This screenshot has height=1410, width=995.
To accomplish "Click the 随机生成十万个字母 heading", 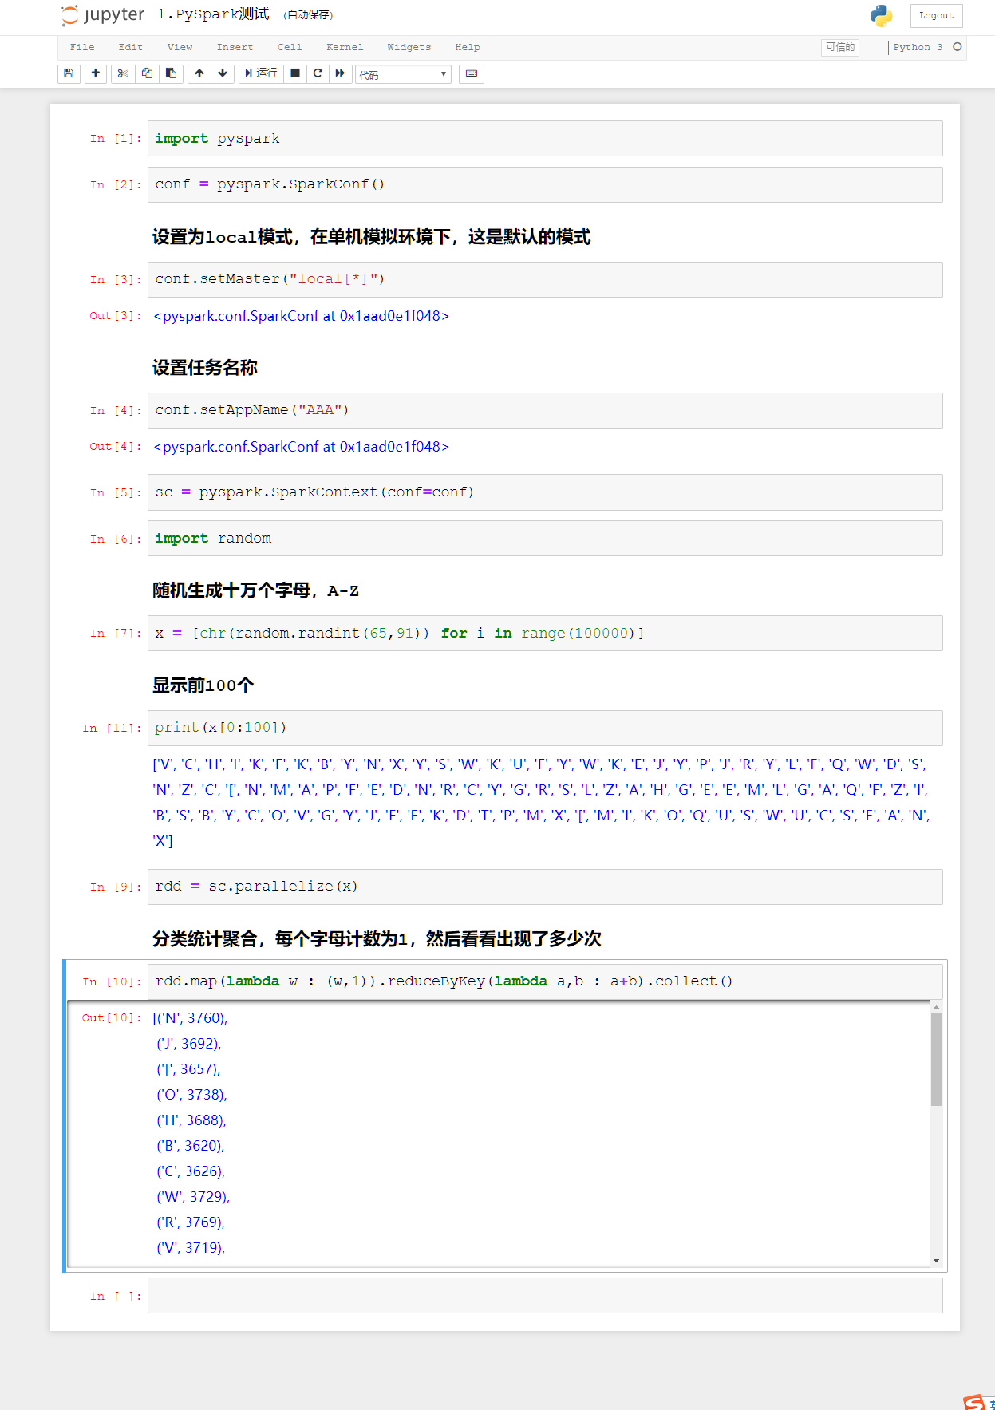I will pos(255,590).
